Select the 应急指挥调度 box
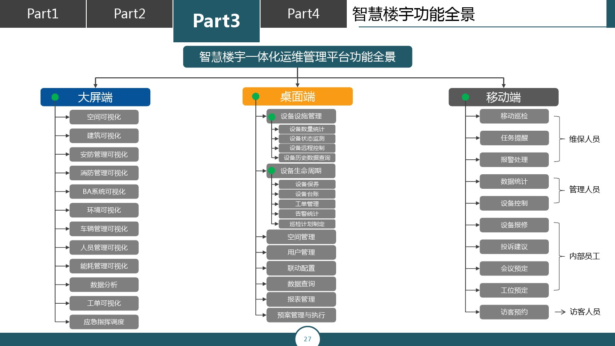 (104, 322)
